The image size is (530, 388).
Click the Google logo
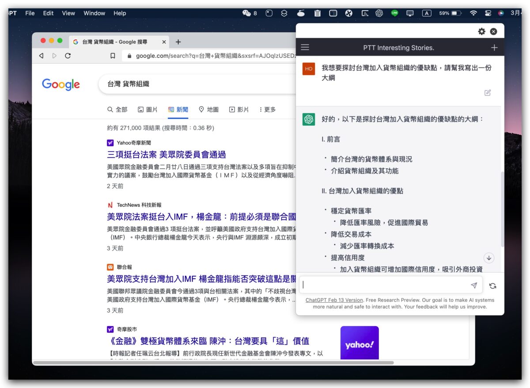61,84
